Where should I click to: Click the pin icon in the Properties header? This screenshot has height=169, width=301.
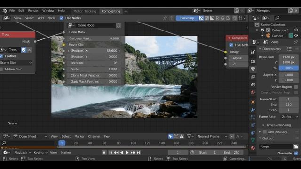(x=296, y=42)
